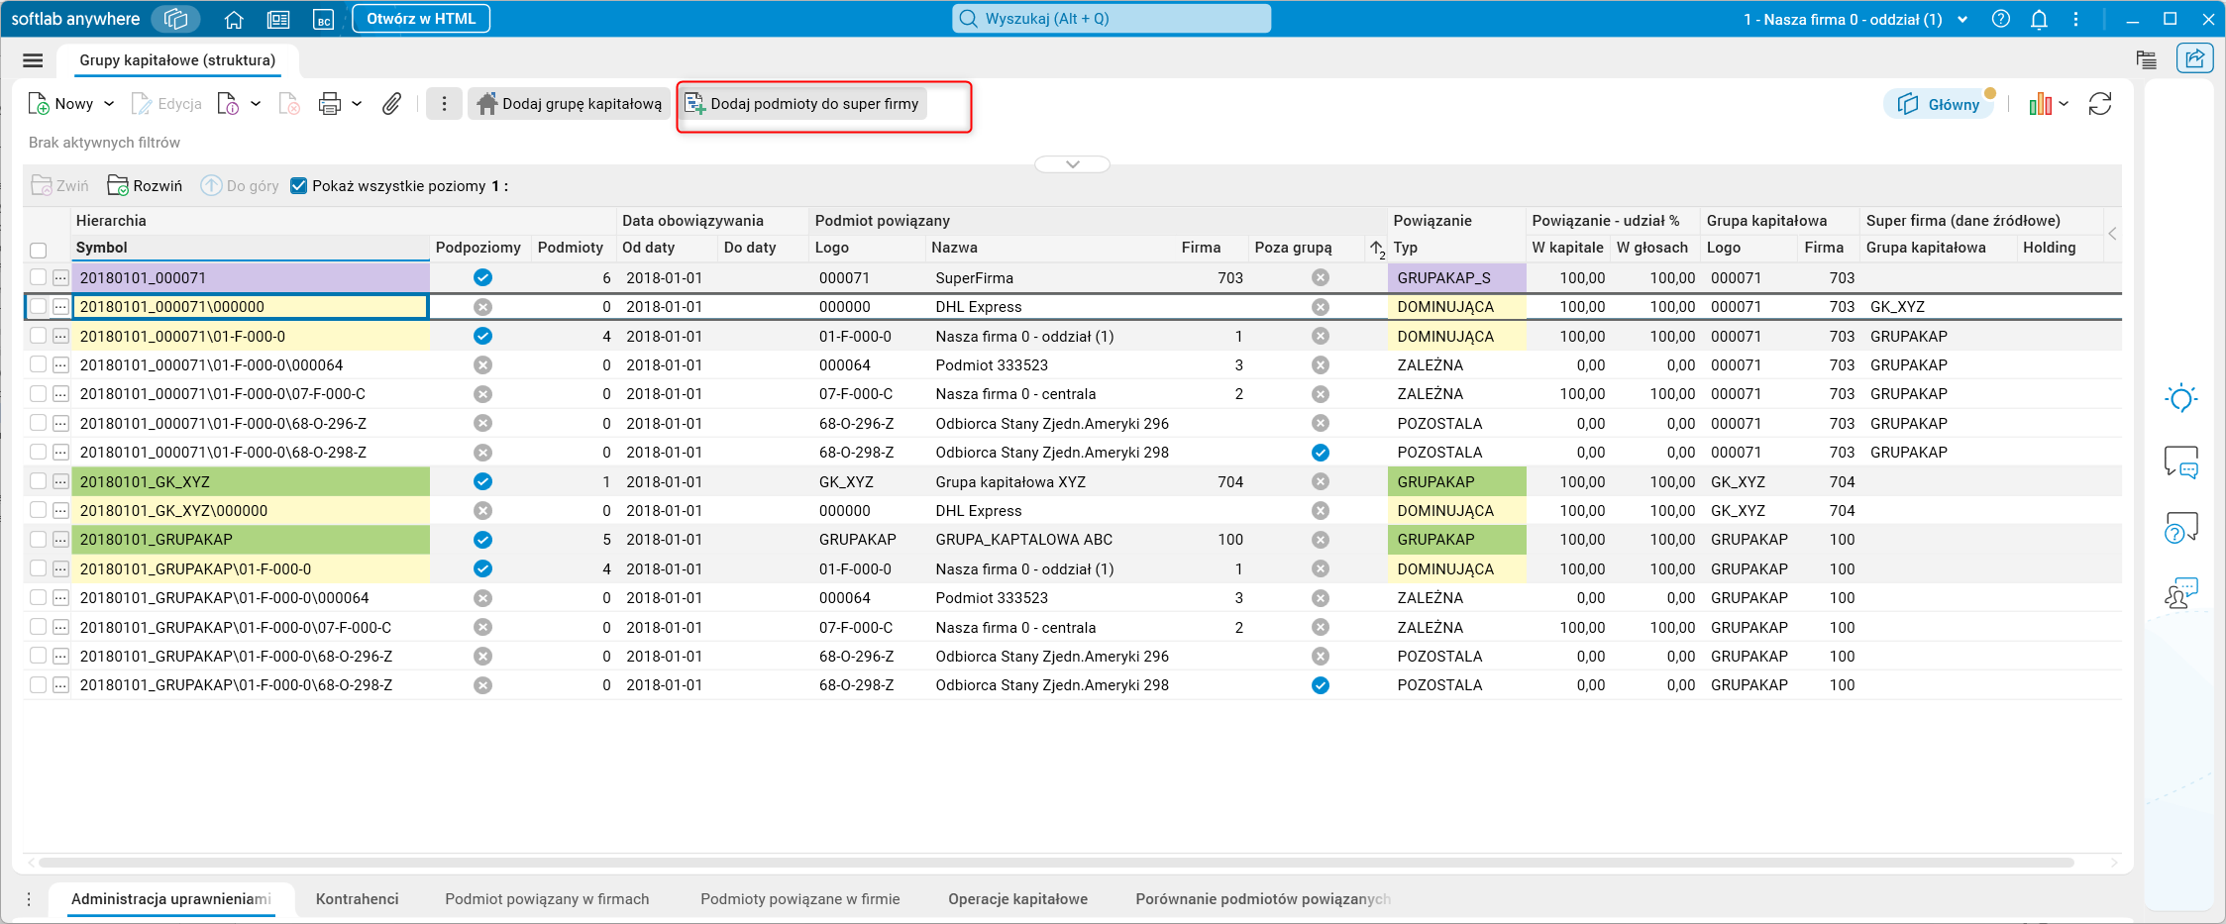Open the Porównanie podmiotów powiązanych tab
The image size is (2226, 924).
tap(1263, 899)
